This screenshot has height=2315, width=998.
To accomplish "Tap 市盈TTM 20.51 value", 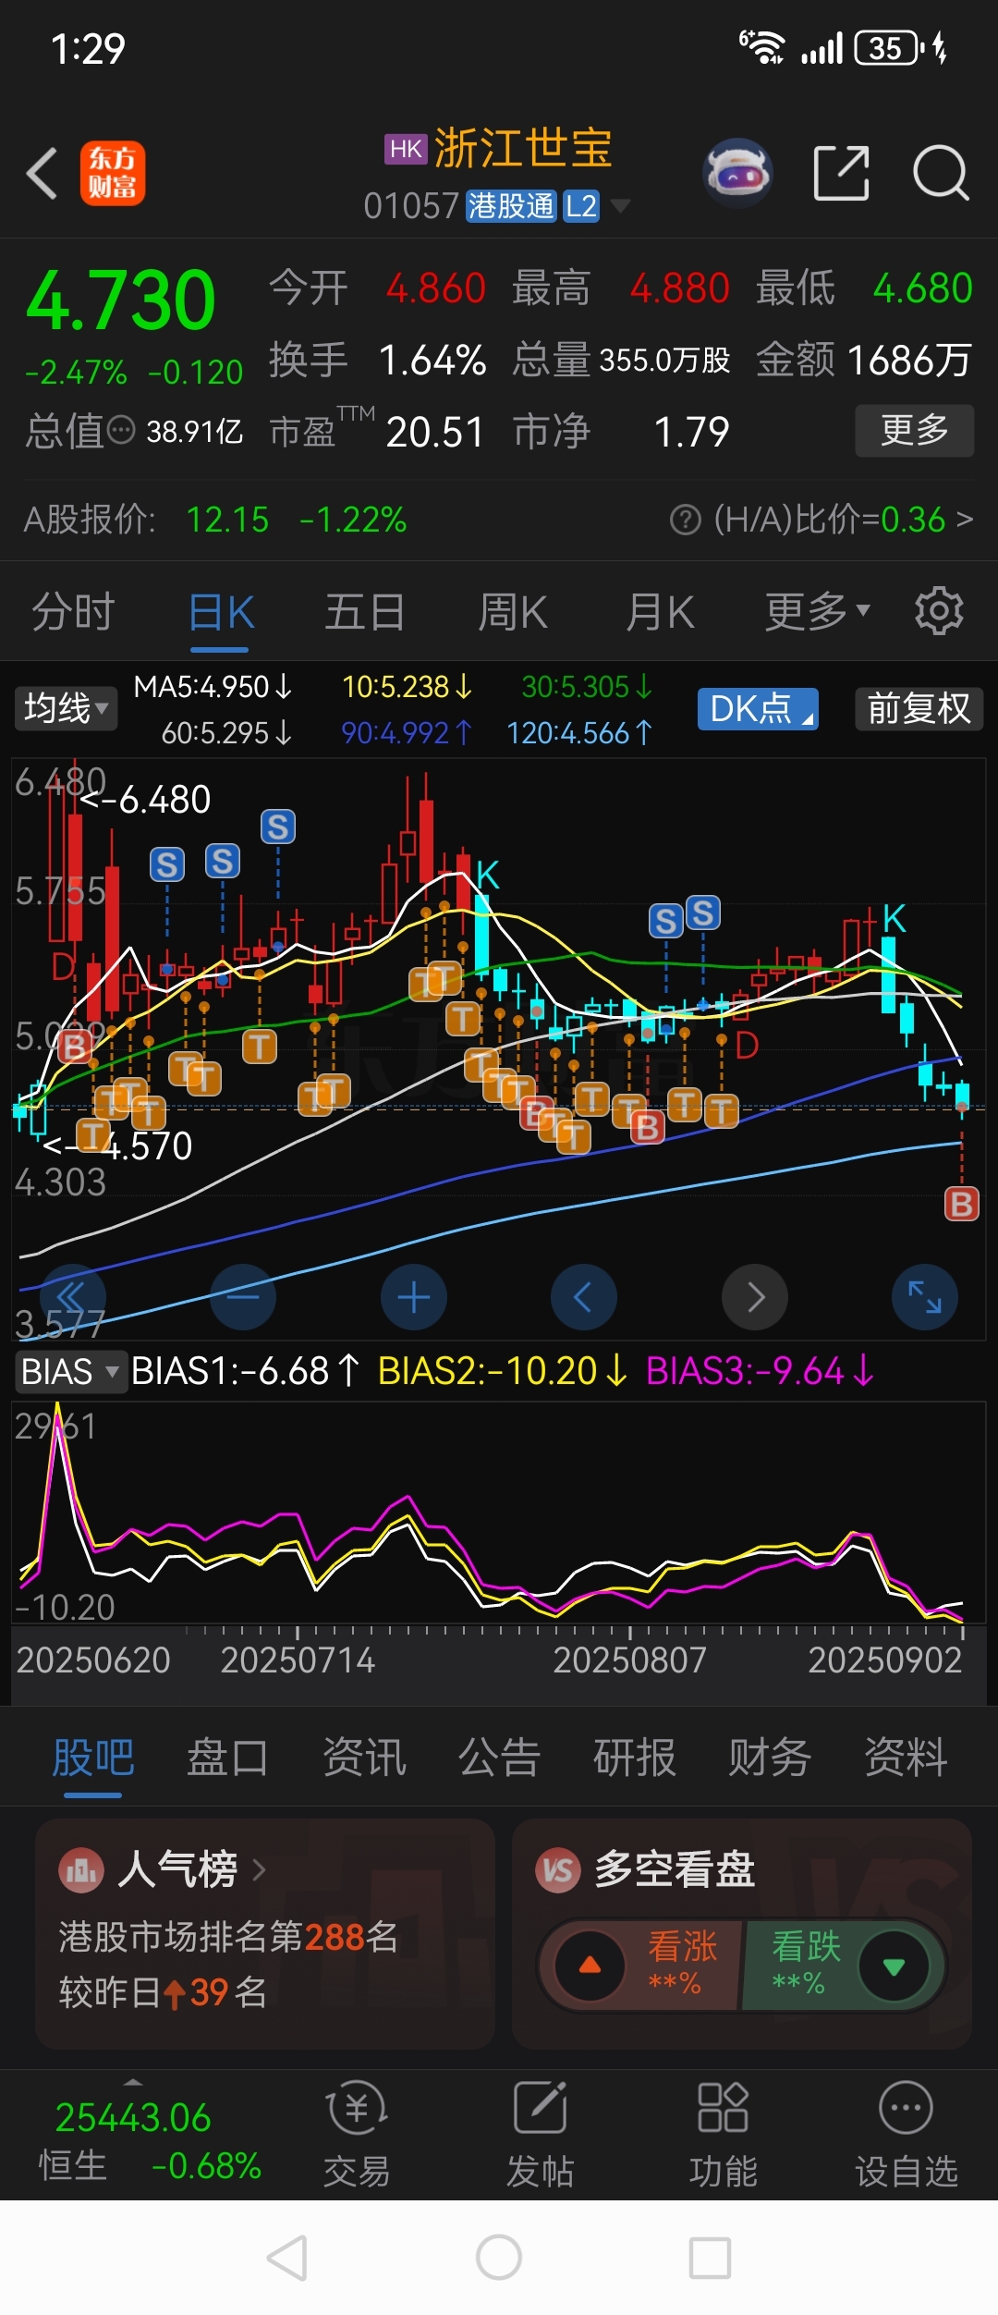I will click(376, 431).
